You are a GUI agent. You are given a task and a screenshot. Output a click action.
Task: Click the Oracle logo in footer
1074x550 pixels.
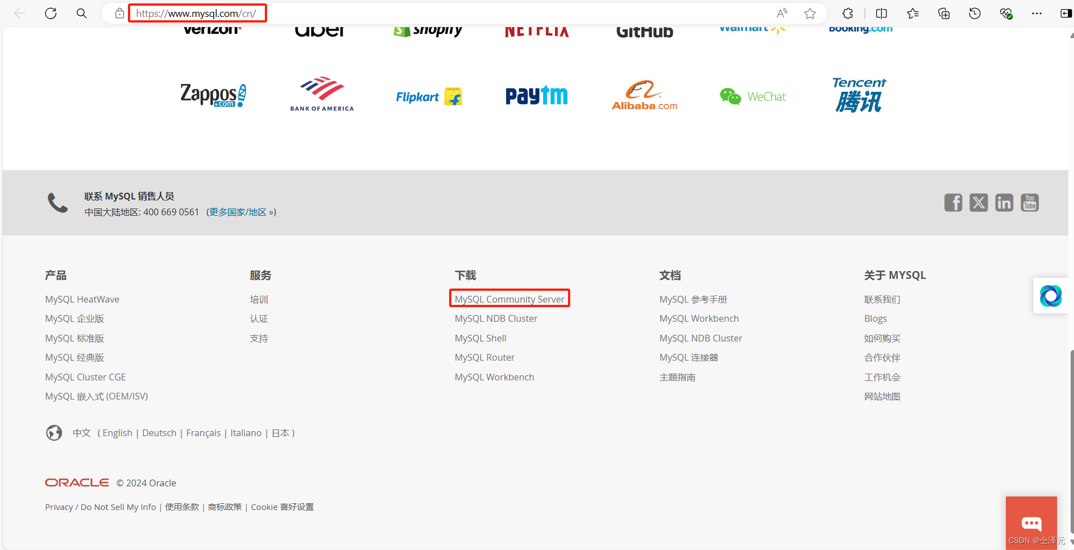[77, 482]
